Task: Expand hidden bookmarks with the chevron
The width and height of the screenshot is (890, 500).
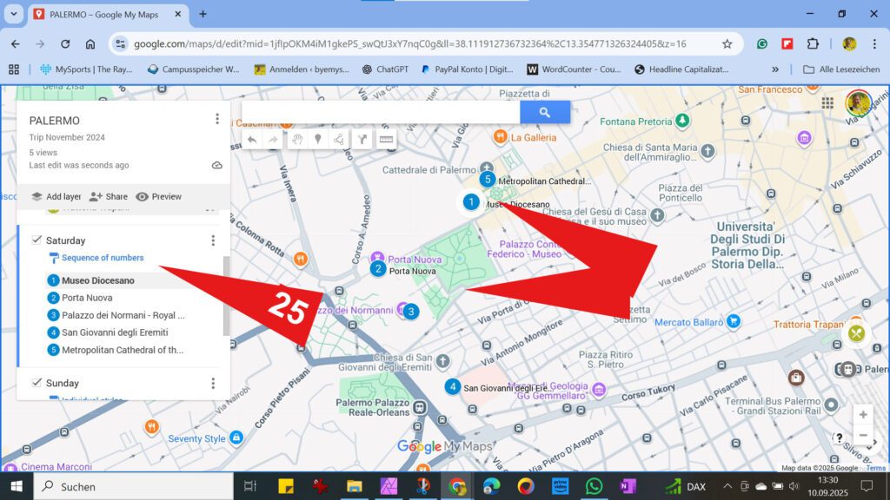Action: coord(776,69)
